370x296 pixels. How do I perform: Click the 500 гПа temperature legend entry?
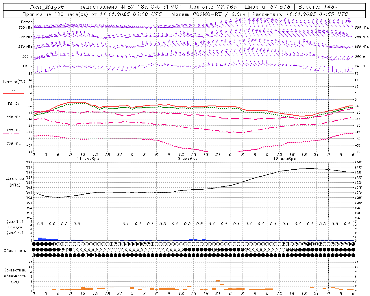coord(14,144)
